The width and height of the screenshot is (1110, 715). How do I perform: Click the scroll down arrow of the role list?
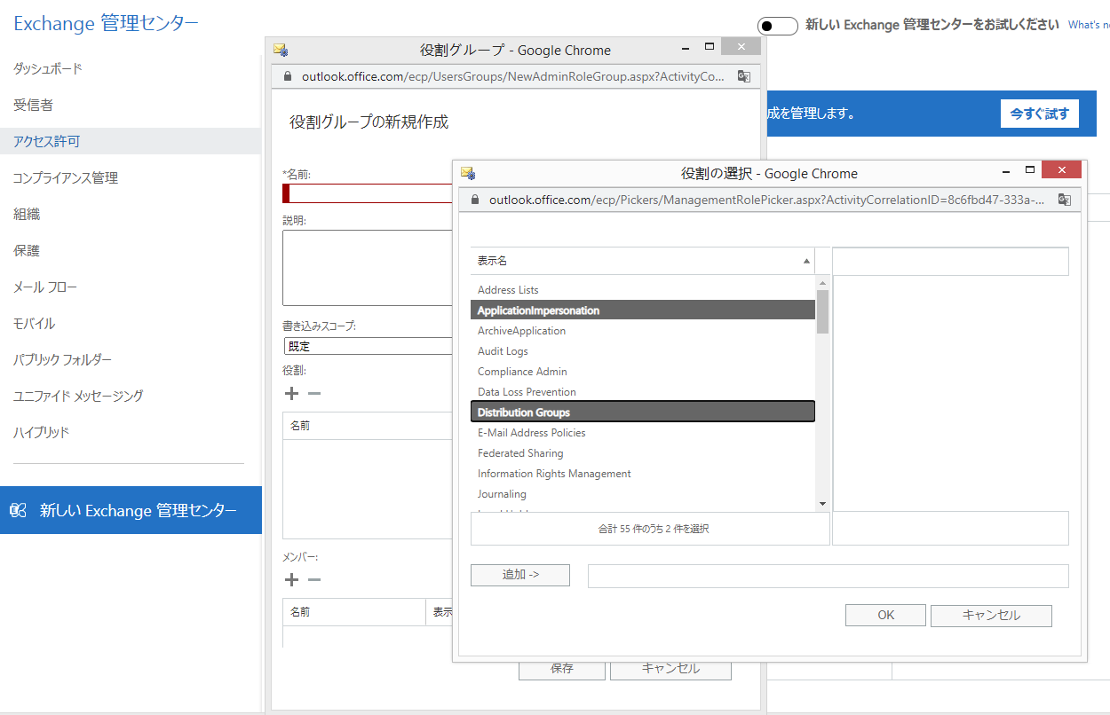tap(822, 504)
